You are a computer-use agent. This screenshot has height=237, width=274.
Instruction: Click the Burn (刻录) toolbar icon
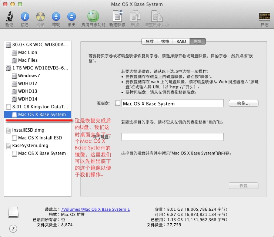pyautogui.click(x=40, y=17)
